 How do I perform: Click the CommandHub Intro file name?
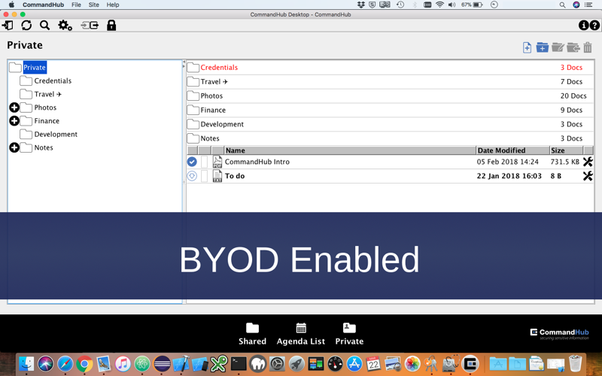tap(257, 162)
